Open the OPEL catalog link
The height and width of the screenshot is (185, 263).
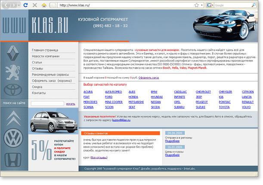[177, 102]
